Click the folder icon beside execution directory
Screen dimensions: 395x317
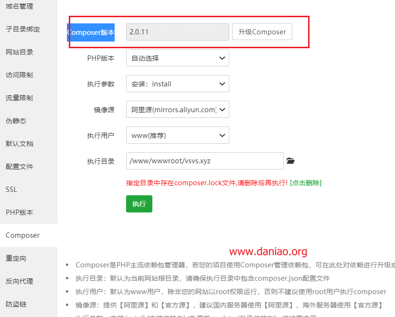(290, 161)
